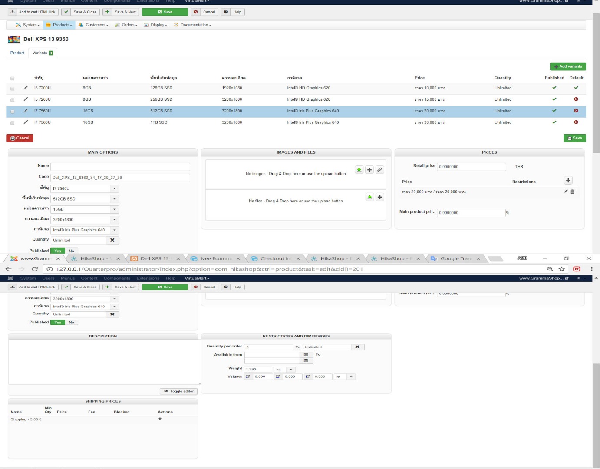
Task: Click the green Add variants button
Action: [568, 66]
